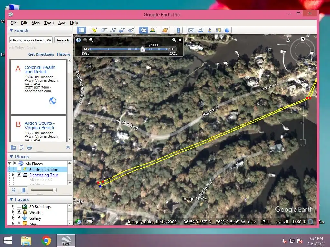Click the Print toolbar icon
Screen dimensions: 330x247
(200, 30)
